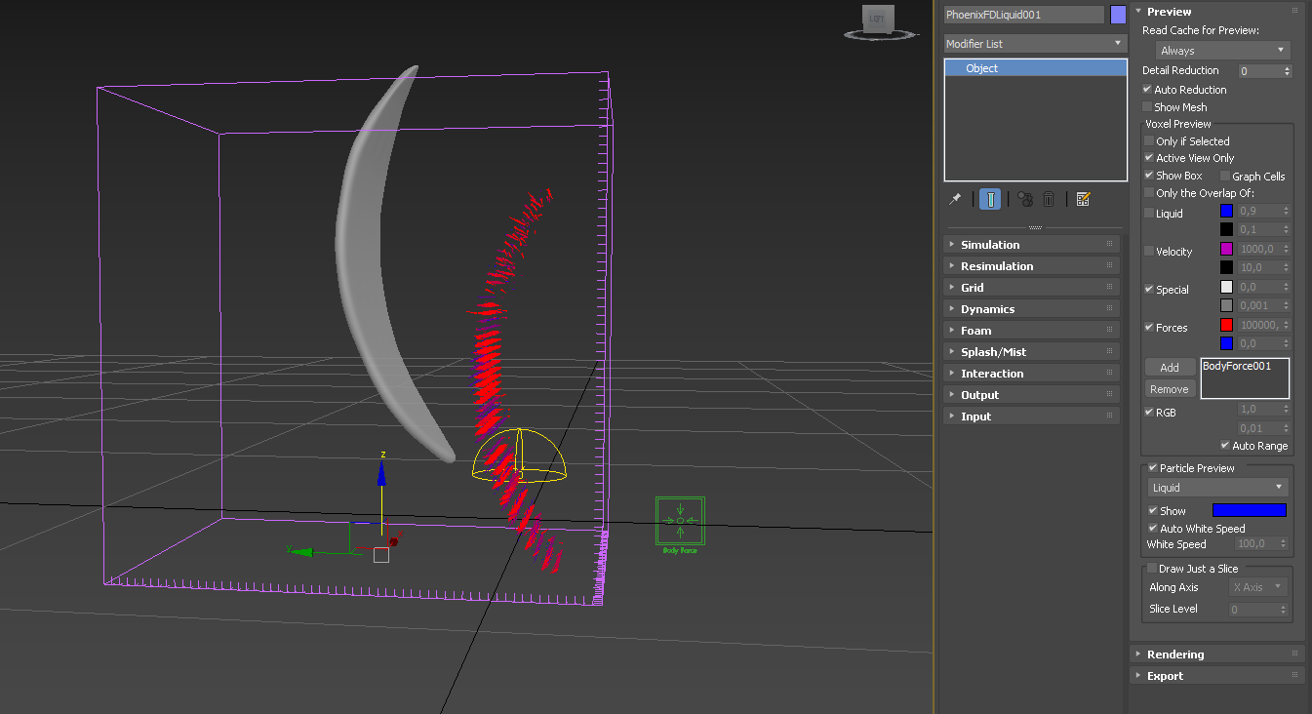Click the PhoenixFDLiquid001 name field

point(1023,15)
